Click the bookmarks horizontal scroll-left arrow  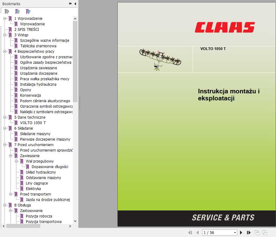point(4,226)
